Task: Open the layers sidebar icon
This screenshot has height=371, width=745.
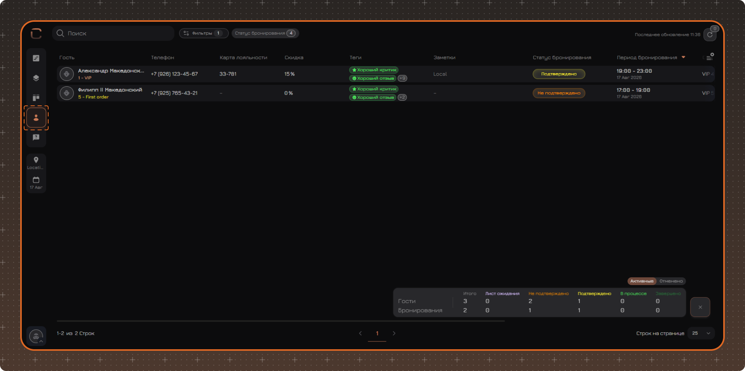Action: 36,78
